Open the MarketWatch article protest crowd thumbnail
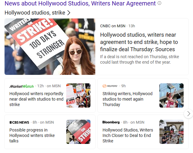Screen dimensions: 193x153 point(78,95)
